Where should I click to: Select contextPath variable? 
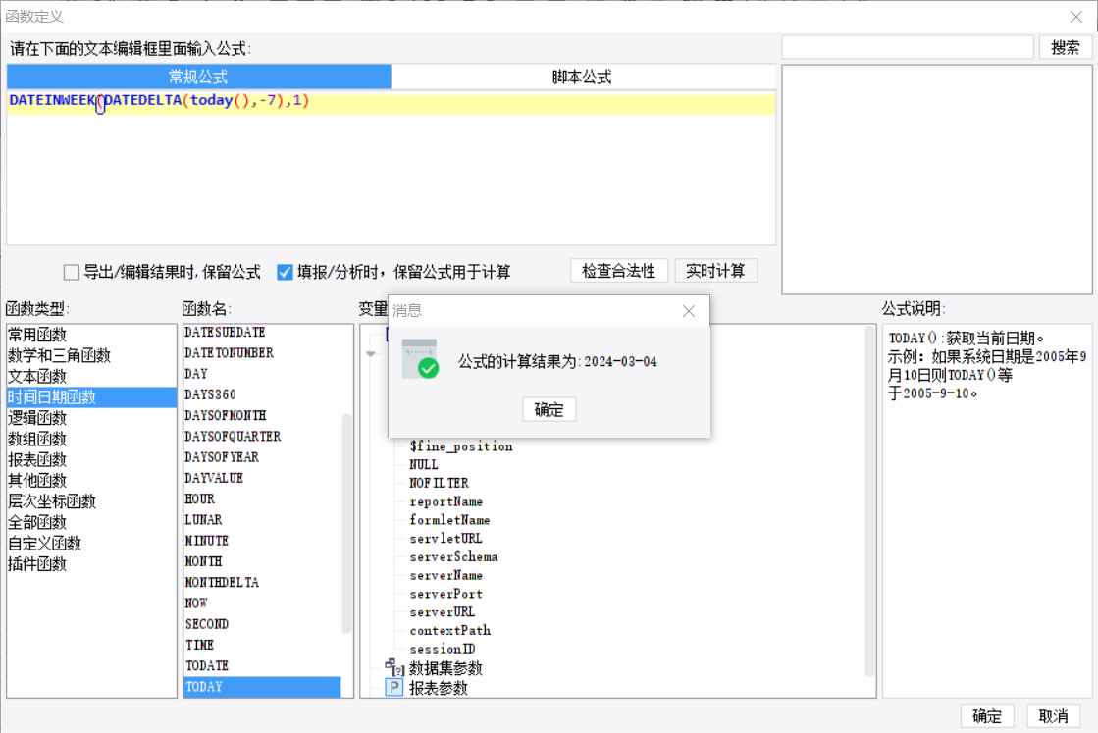tap(450, 630)
